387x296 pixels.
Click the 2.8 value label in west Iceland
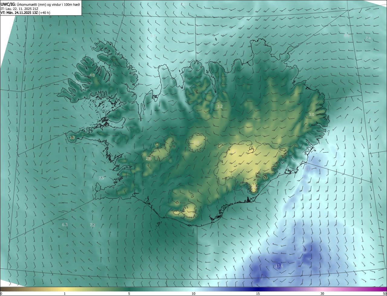[x=148, y=158]
